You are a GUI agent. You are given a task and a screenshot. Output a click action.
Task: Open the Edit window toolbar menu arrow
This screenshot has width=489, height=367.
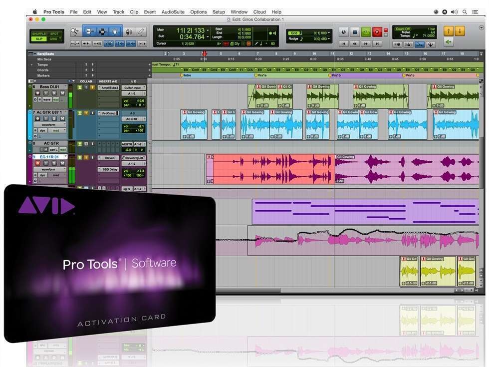click(481, 27)
